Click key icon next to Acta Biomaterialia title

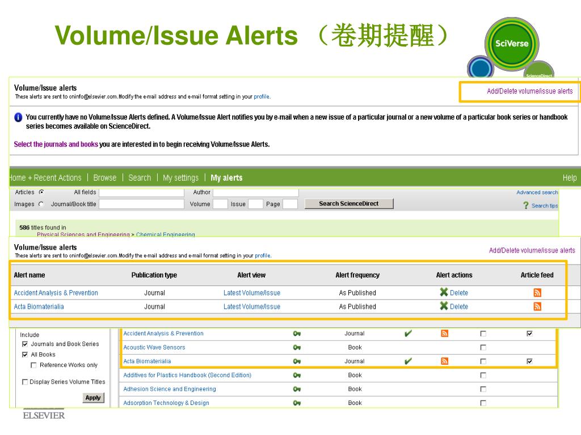[297, 361]
